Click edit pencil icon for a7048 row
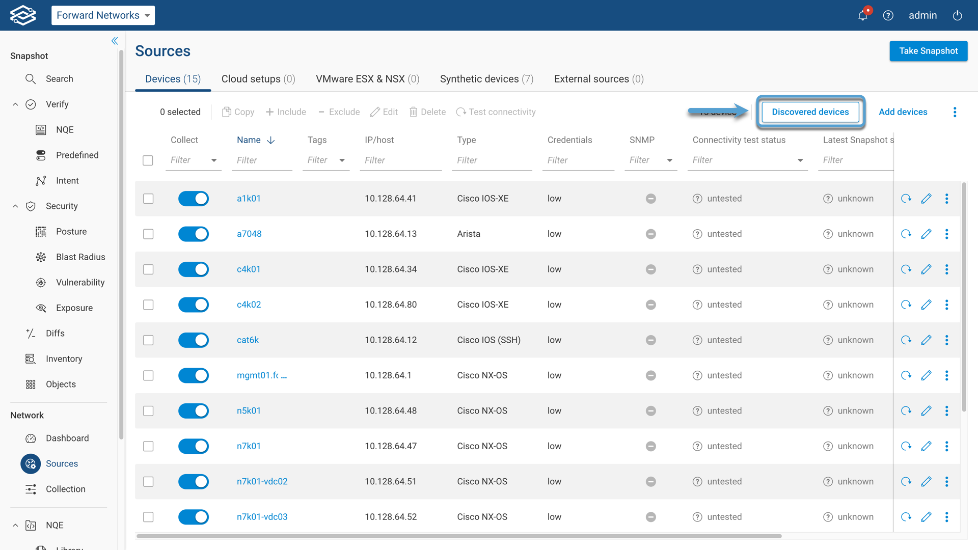The image size is (978, 550). pyautogui.click(x=926, y=234)
